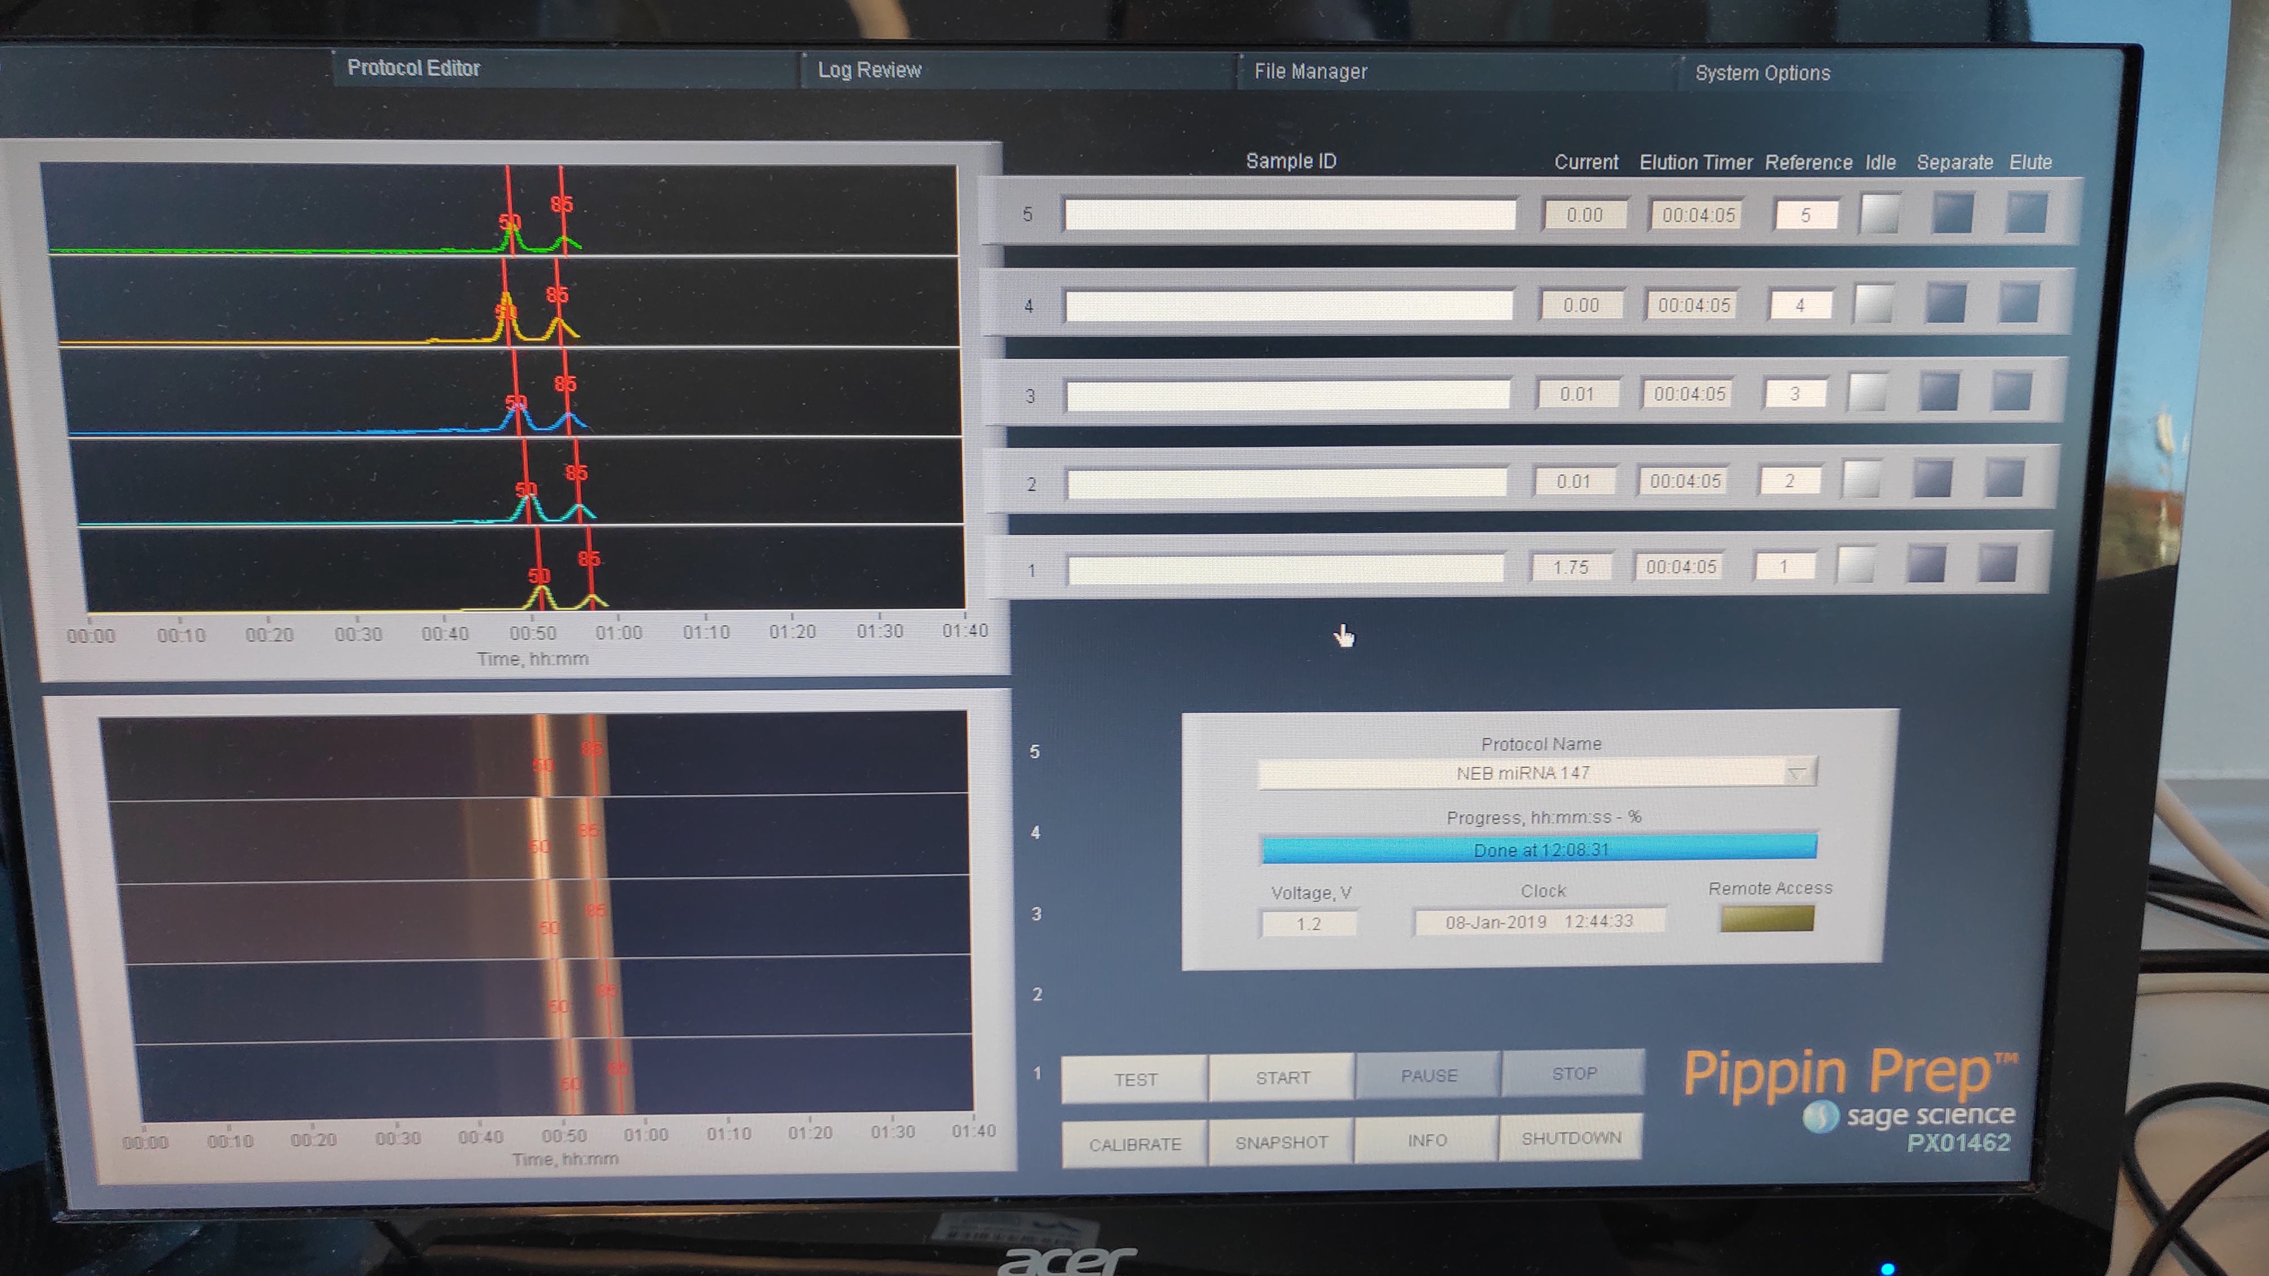Expand the Protocol Name dropdown arrow

(1797, 773)
